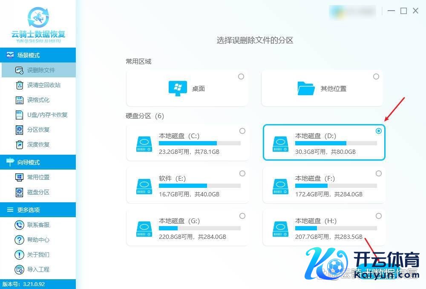This screenshot has width=426, height=289.
Task: Open 常用位置 in wizard mode
Action: tap(38, 177)
